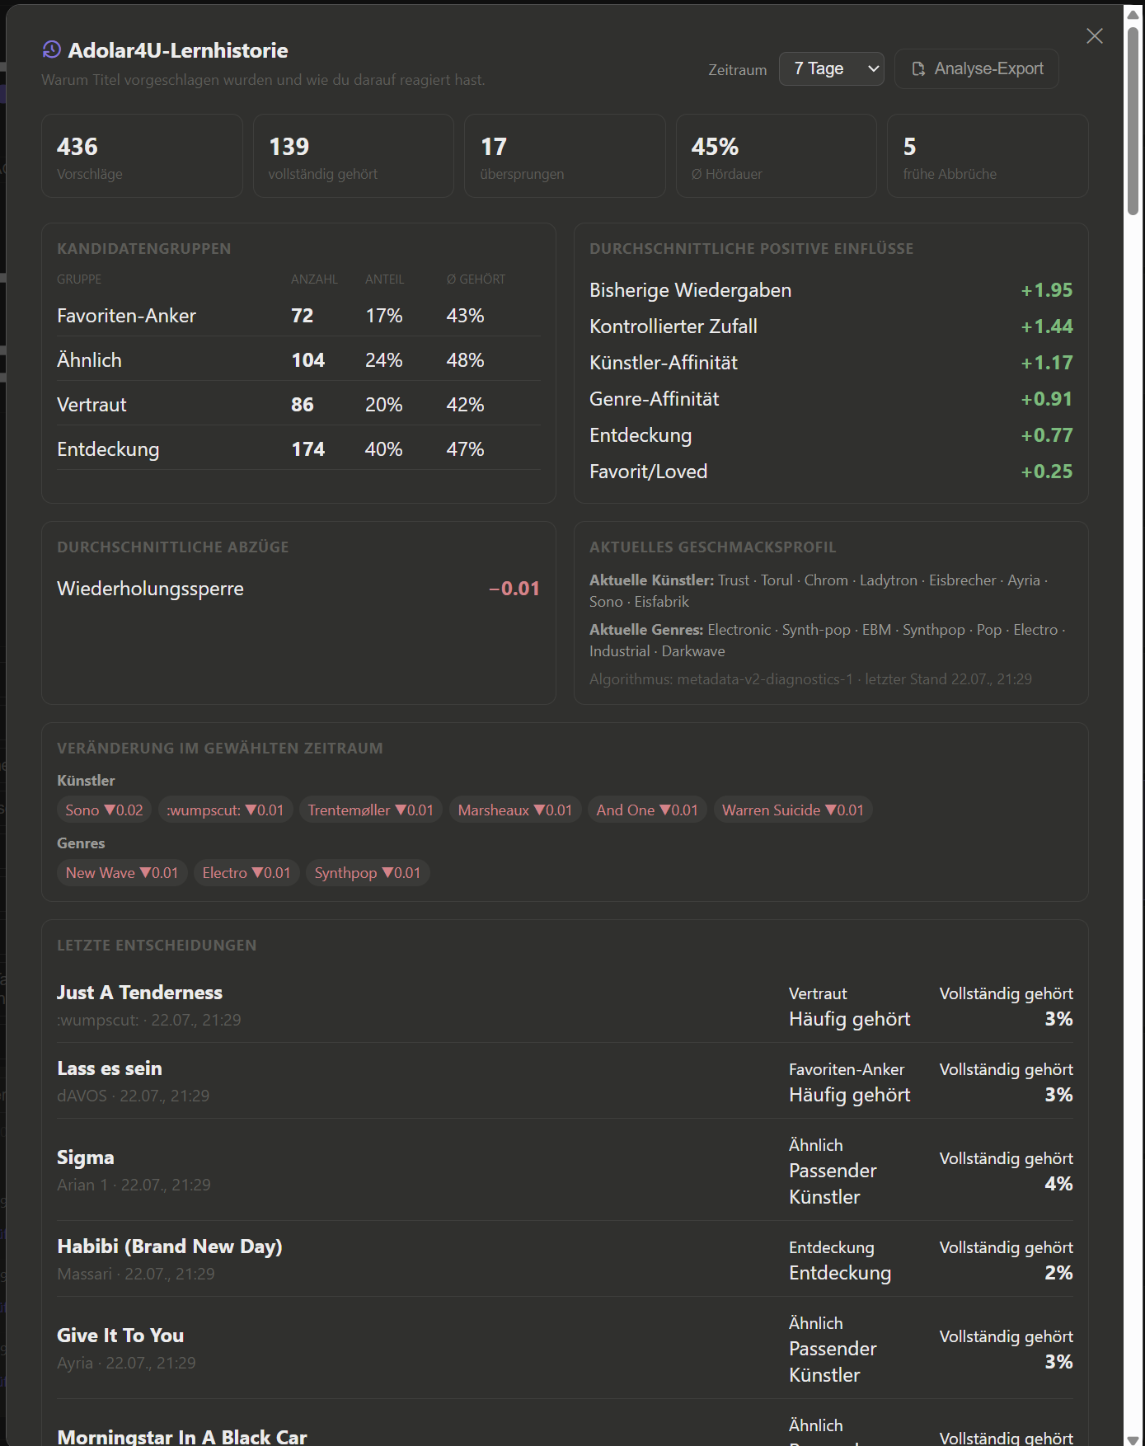This screenshot has height=1446, width=1145.
Task: Click the Entdeckung row with count 174
Action: (x=298, y=449)
